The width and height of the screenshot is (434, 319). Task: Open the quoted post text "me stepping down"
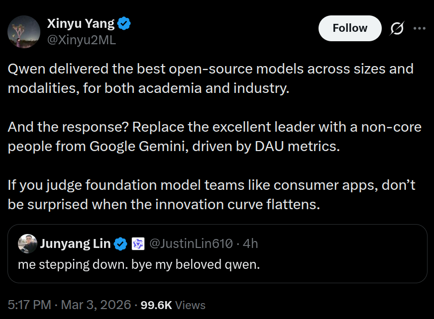coord(139,264)
